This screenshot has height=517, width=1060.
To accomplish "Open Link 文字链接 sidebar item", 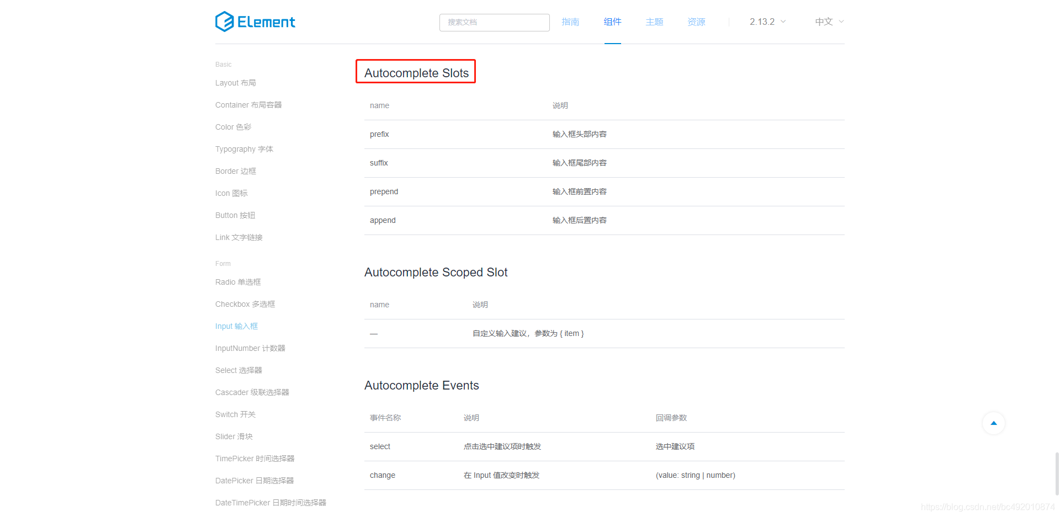I will (239, 237).
